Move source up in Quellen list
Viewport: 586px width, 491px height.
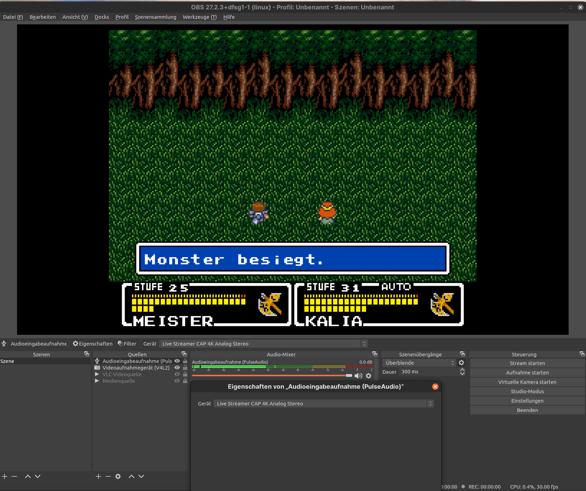pos(132,476)
